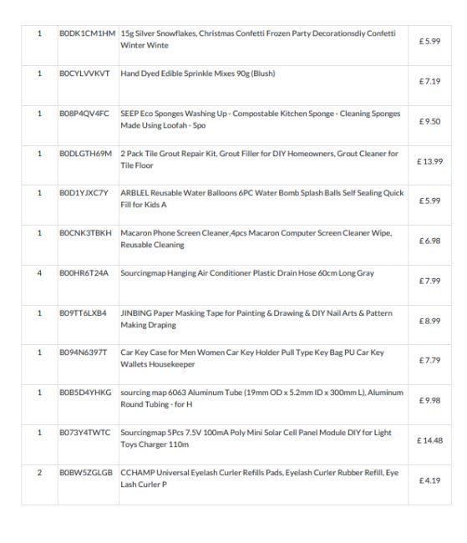
Task: Click the B0CNK3TBKH product code
Action: pos(85,233)
